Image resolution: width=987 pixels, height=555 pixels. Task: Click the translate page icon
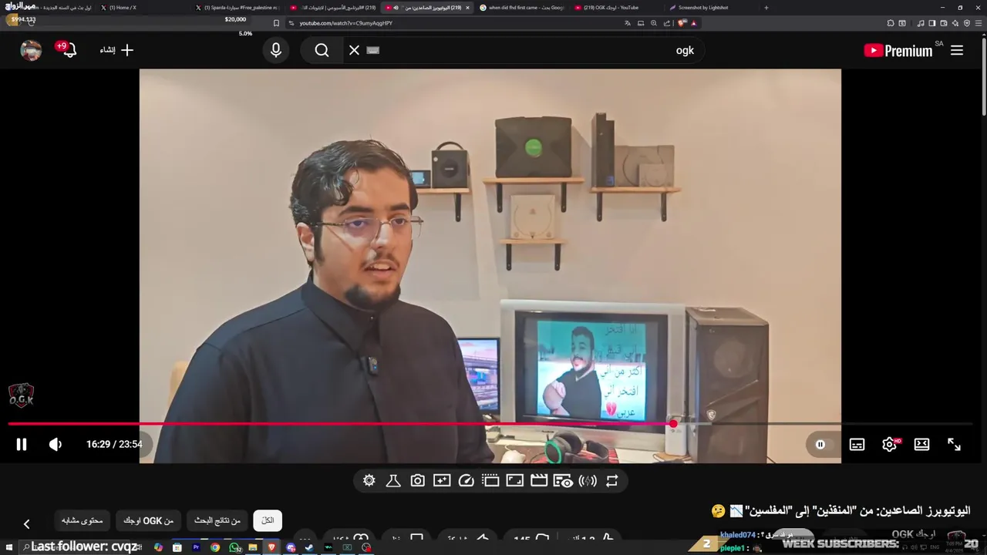pyautogui.click(x=627, y=23)
